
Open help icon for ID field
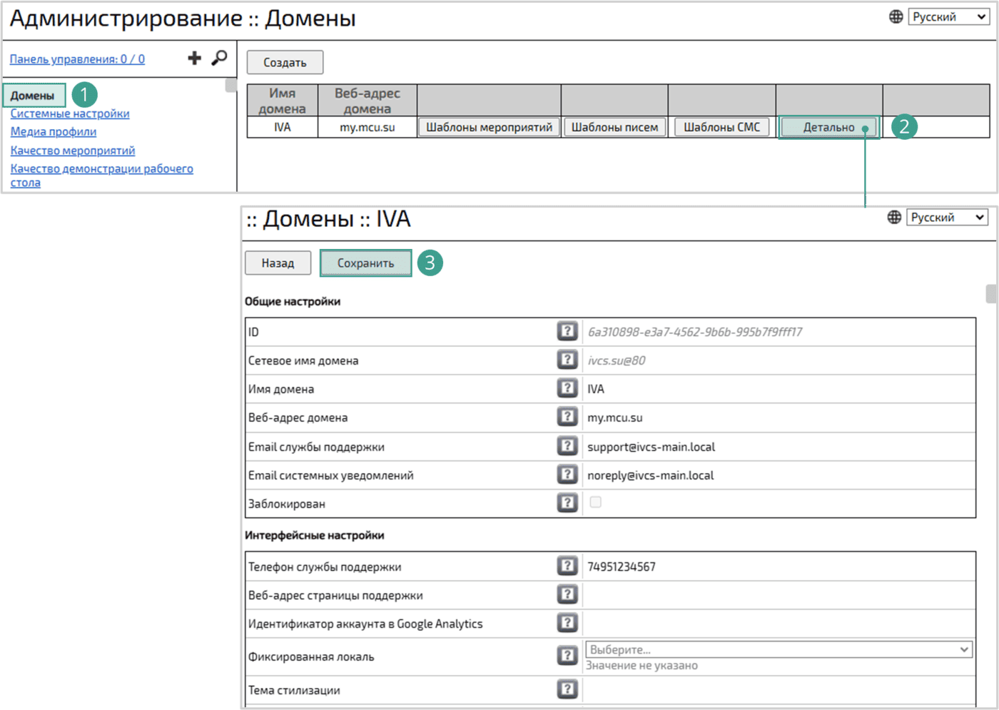click(567, 331)
